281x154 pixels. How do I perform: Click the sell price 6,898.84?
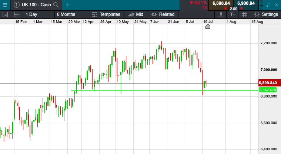pyautogui.click(x=221, y=3)
